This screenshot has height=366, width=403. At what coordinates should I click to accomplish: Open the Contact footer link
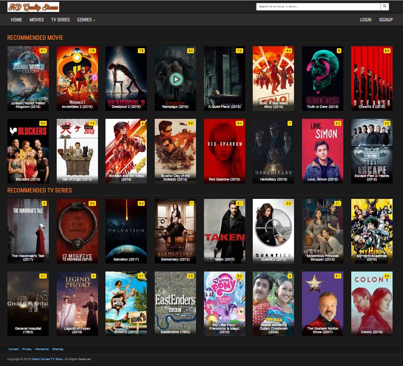click(x=13, y=349)
